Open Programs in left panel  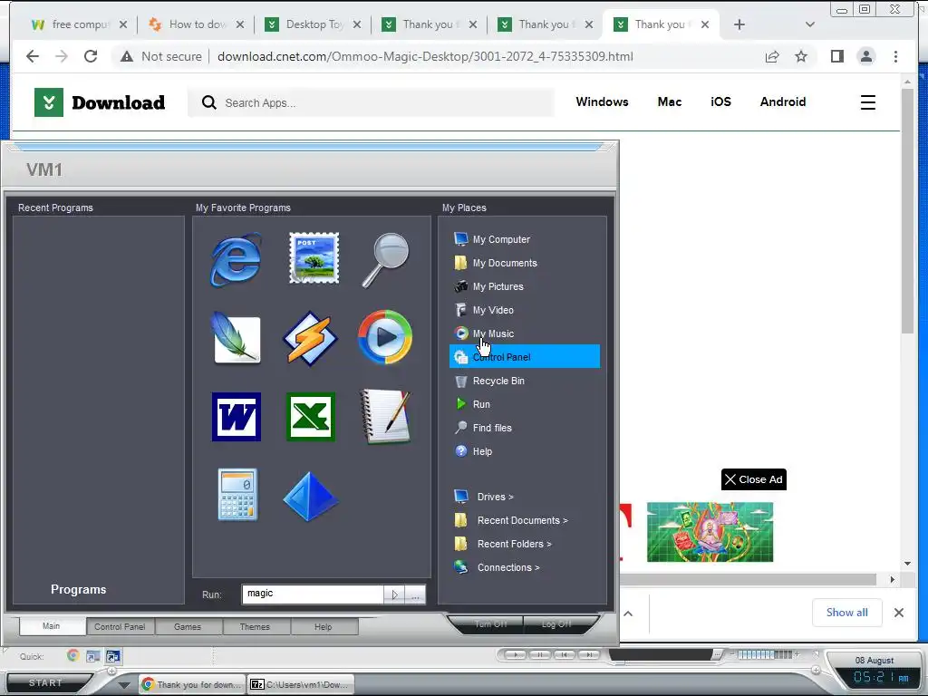tap(79, 589)
